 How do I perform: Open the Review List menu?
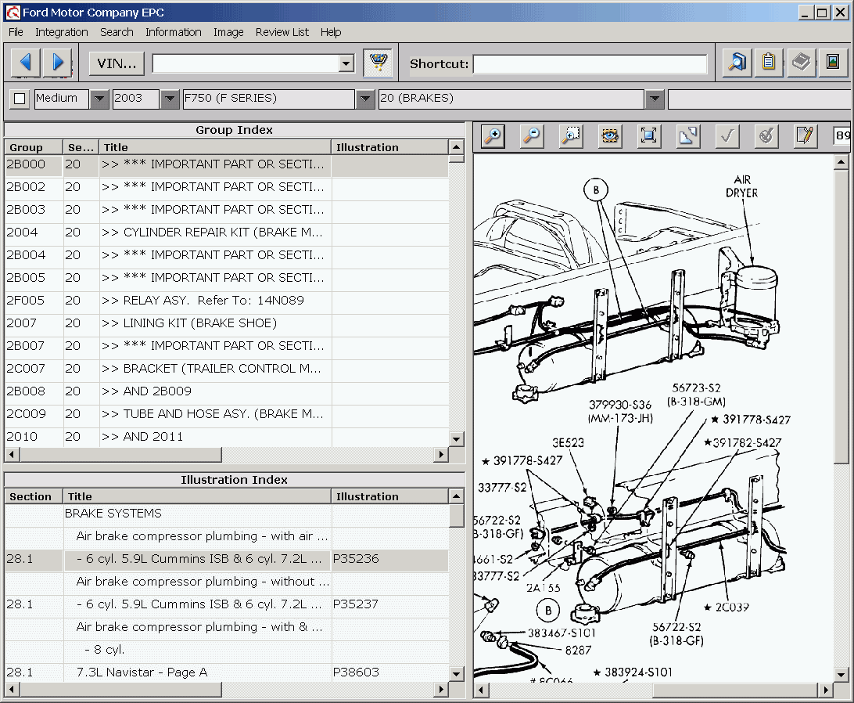(282, 32)
